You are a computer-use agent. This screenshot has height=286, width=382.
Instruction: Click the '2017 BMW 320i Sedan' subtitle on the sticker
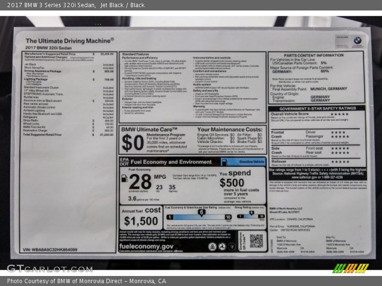point(49,48)
